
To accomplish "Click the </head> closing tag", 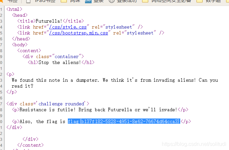I will point(21,39).
